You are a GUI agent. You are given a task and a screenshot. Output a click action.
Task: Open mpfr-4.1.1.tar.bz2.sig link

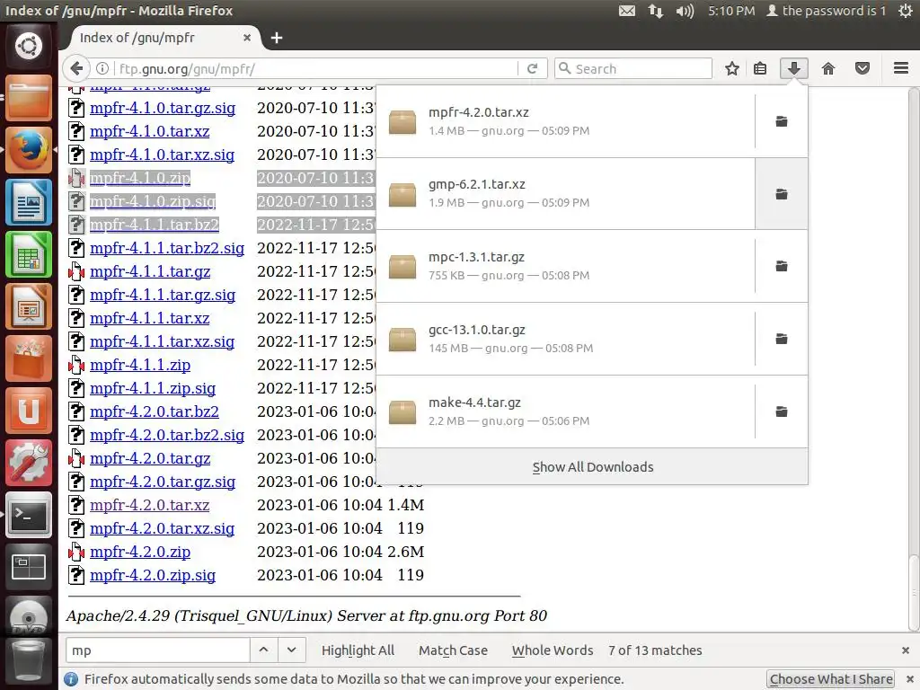[167, 248]
